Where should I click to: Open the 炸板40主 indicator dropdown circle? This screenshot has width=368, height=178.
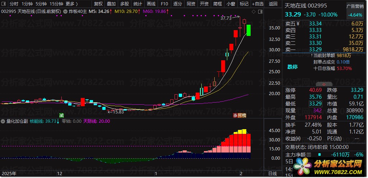point(65,11)
